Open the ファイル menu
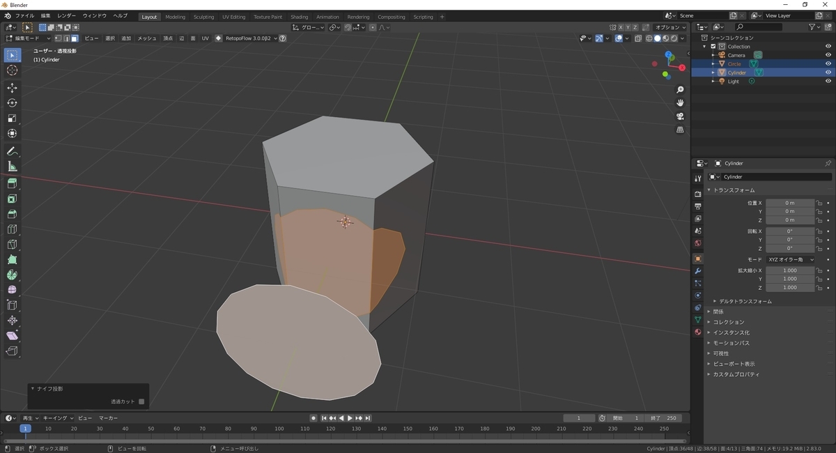 pos(24,16)
